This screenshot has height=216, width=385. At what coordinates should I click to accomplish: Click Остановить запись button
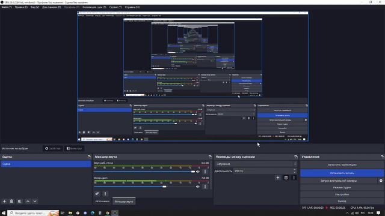click(x=342, y=173)
